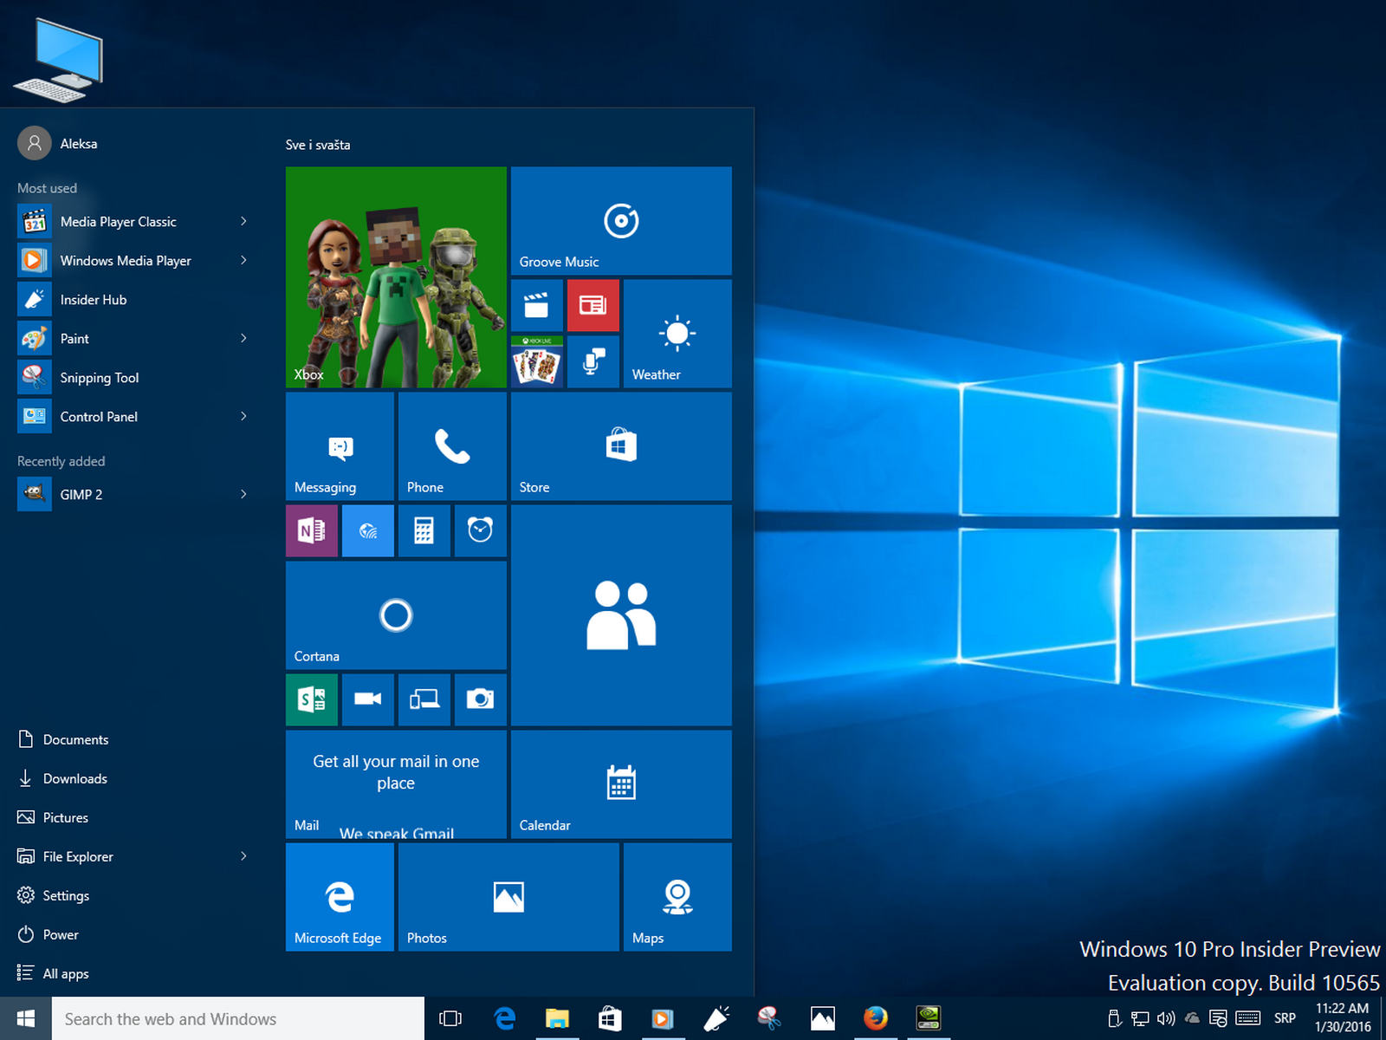Image resolution: width=1386 pixels, height=1040 pixels.
Task: Launch the Xbox tile
Action: pyautogui.click(x=395, y=277)
